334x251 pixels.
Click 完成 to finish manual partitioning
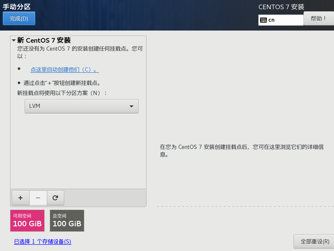[18, 18]
